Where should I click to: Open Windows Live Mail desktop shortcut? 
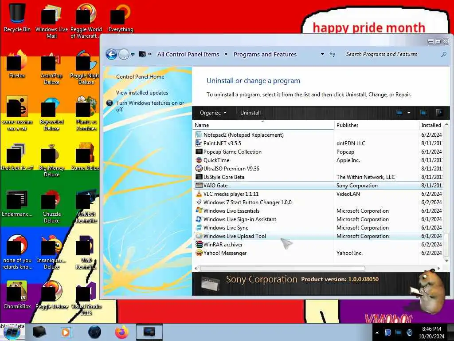(x=51, y=20)
